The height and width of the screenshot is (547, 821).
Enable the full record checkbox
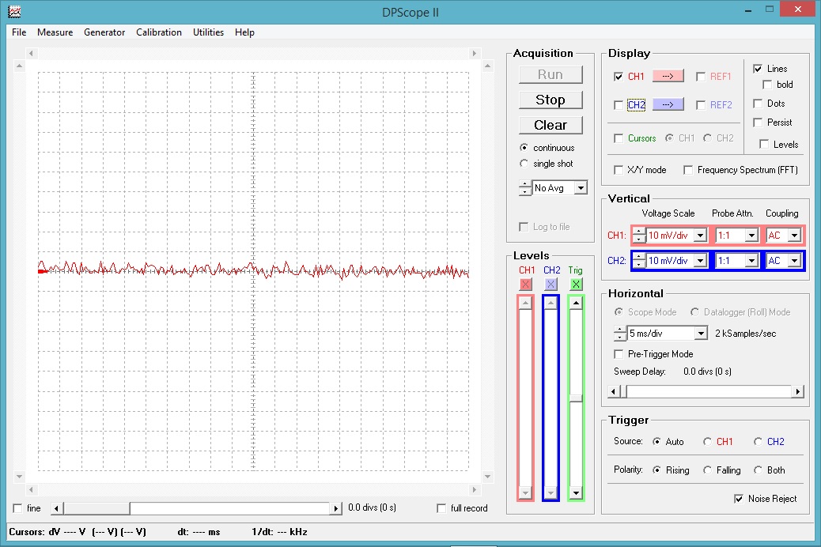point(441,508)
